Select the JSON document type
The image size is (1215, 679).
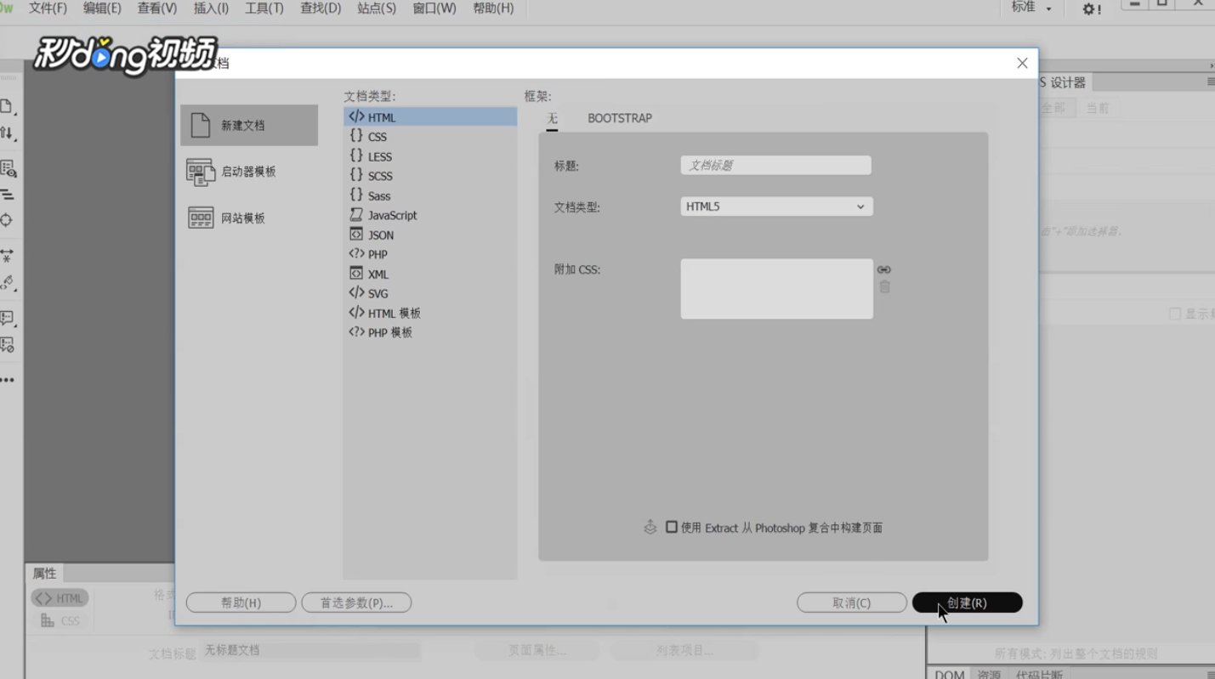coord(430,235)
